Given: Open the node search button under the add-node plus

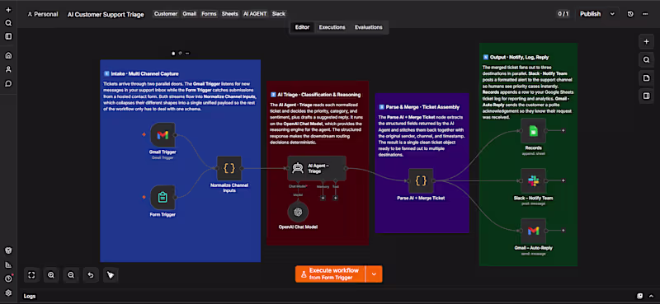Looking at the screenshot, I should coord(646,60).
